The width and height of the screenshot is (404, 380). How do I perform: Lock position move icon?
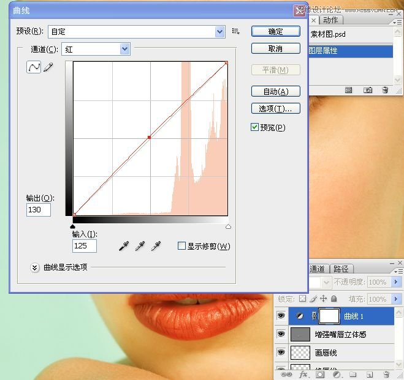pos(323,299)
